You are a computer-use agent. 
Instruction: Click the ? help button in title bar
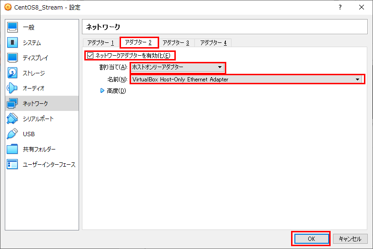coord(340,7)
